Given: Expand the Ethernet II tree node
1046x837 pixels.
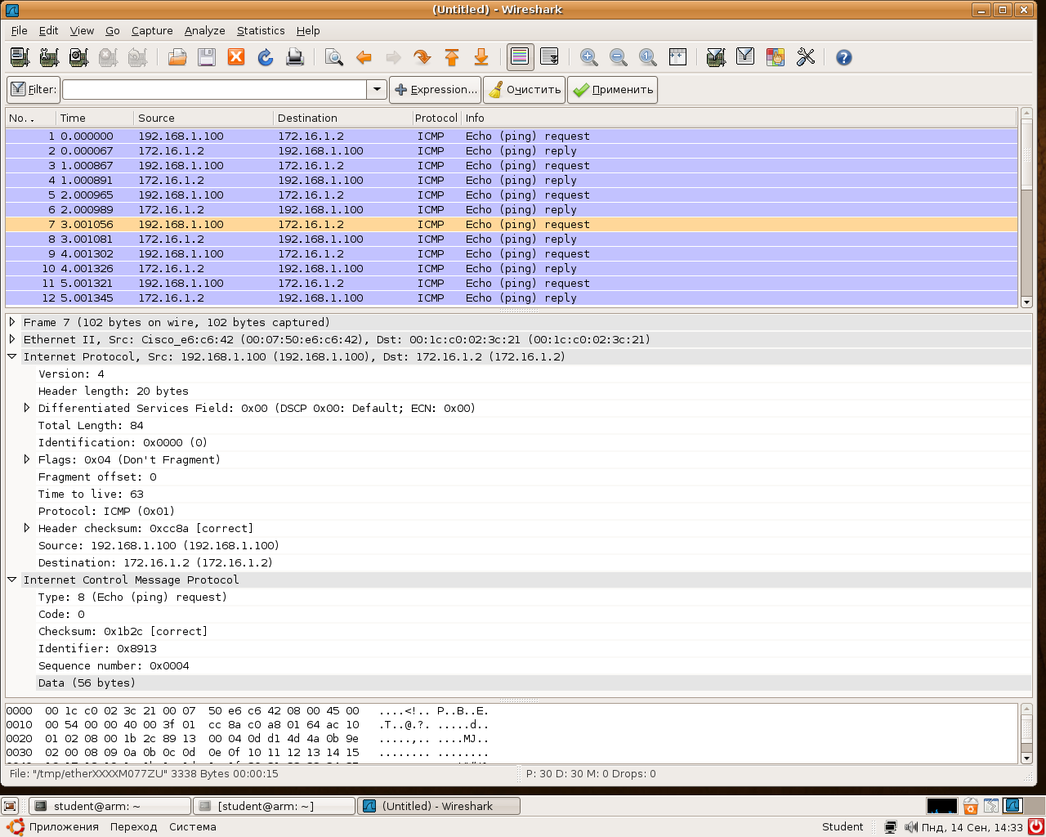Looking at the screenshot, I should (12, 339).
